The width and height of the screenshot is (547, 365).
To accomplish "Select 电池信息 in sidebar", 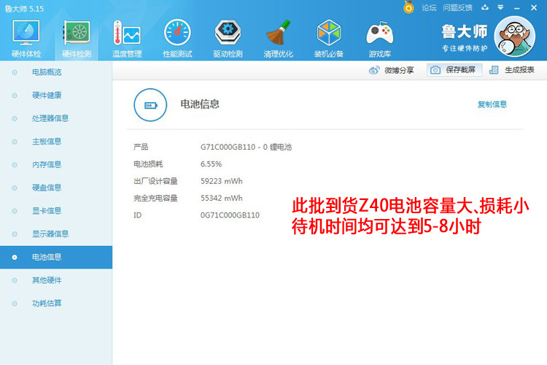I will click(x=56, y=257).
